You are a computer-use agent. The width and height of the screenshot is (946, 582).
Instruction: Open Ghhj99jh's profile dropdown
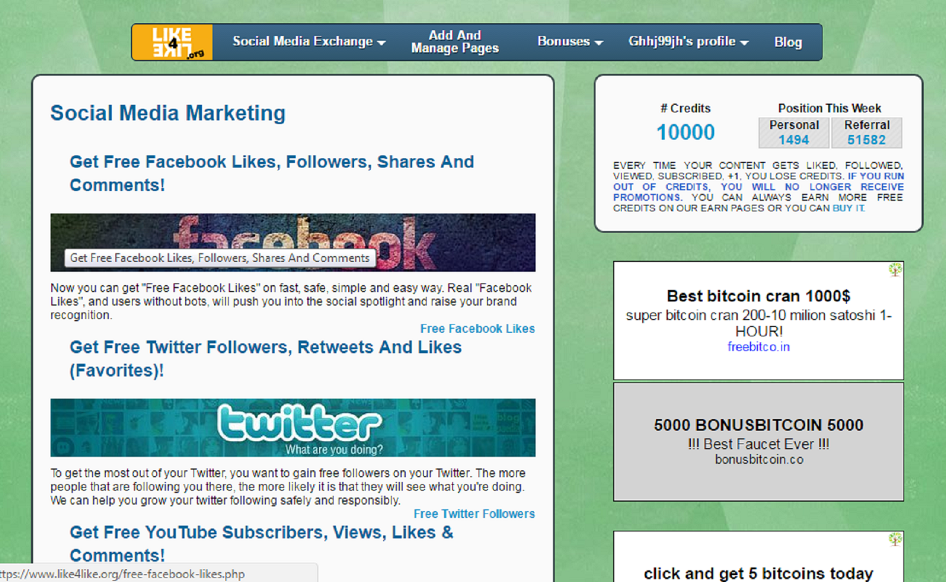click(x=688, y=41)
